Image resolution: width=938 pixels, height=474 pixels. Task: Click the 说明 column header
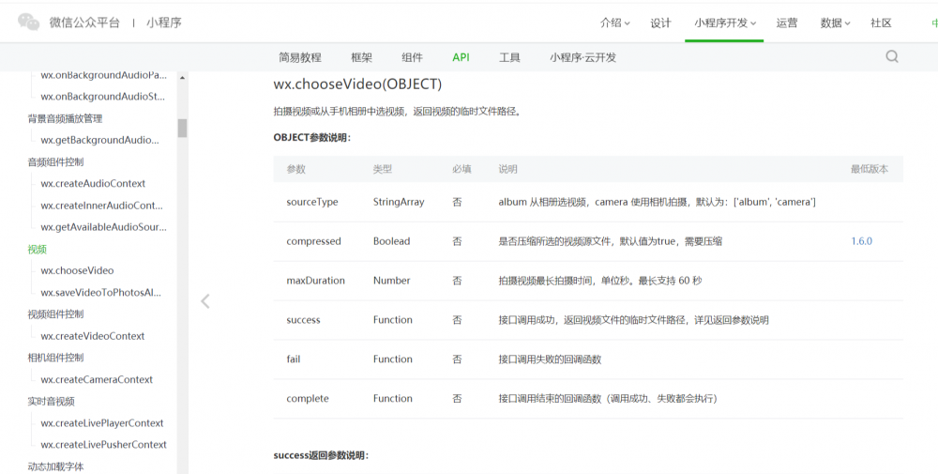(x=507, y=169)
